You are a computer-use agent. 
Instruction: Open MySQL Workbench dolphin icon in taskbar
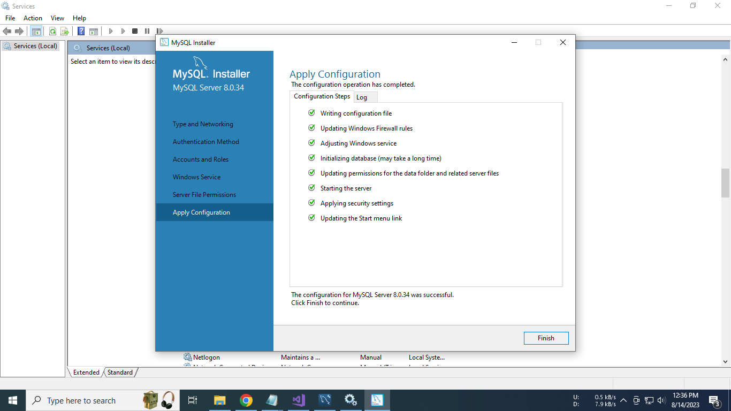[x=325, y=400]
